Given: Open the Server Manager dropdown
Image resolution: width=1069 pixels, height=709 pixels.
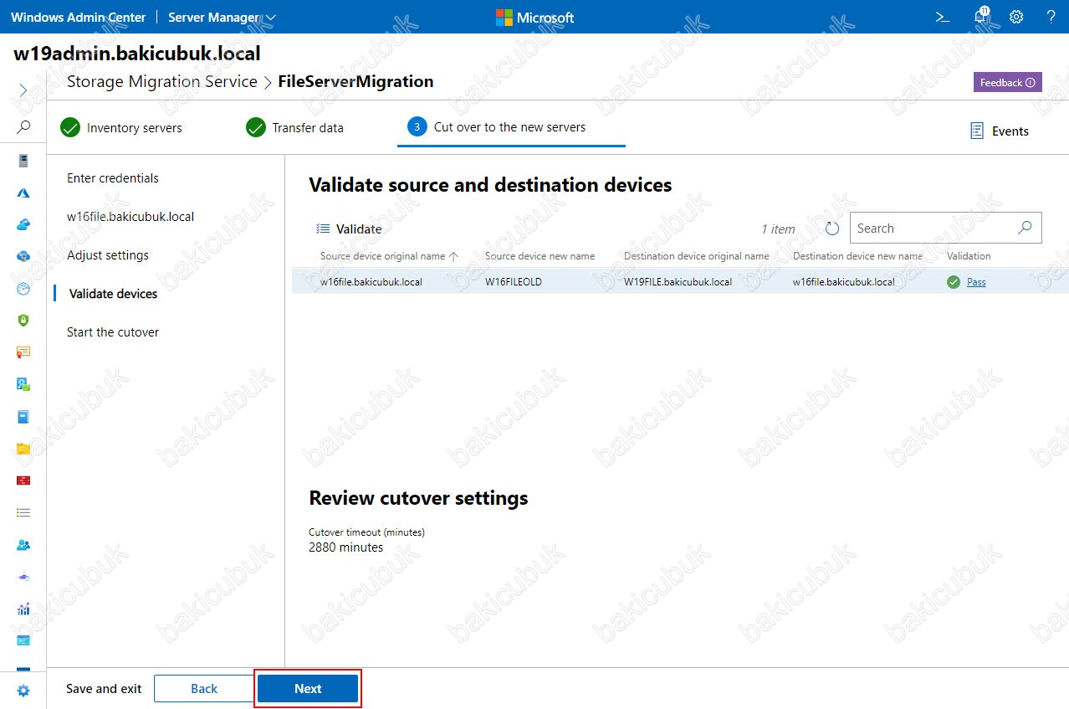Looking at the screenshot, I should (x=222, y=17).
